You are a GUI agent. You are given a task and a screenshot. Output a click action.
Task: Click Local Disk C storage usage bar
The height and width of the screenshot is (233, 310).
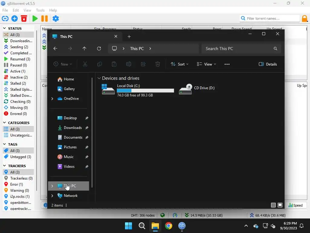tap(145, 91)
